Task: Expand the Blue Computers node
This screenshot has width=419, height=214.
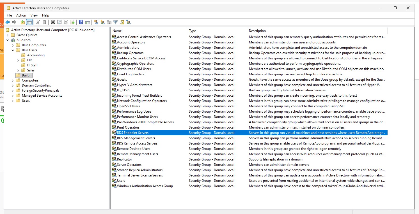Action: [13, 45]
